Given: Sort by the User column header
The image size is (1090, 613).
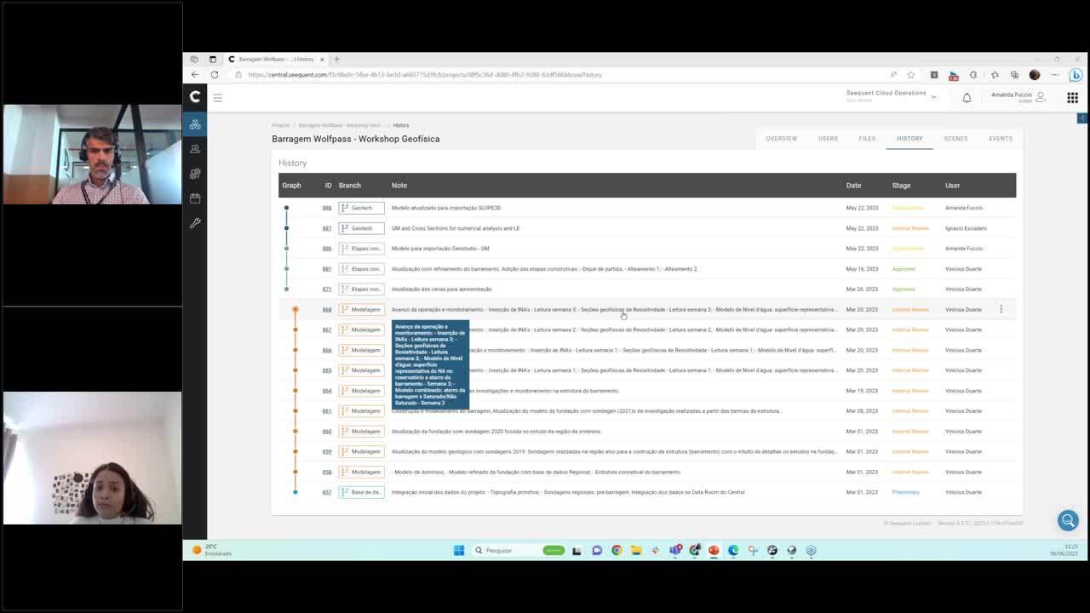Looking at the screenshot, I should point(952,186).
